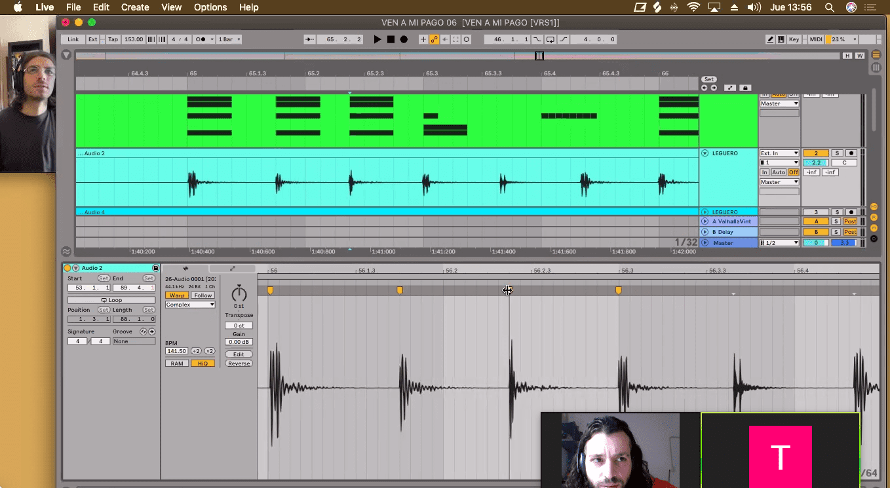Viewport: 890px width, 488px height.
Task: Open the Options menu
Action: pyautogui.click(x=210, y=7)
